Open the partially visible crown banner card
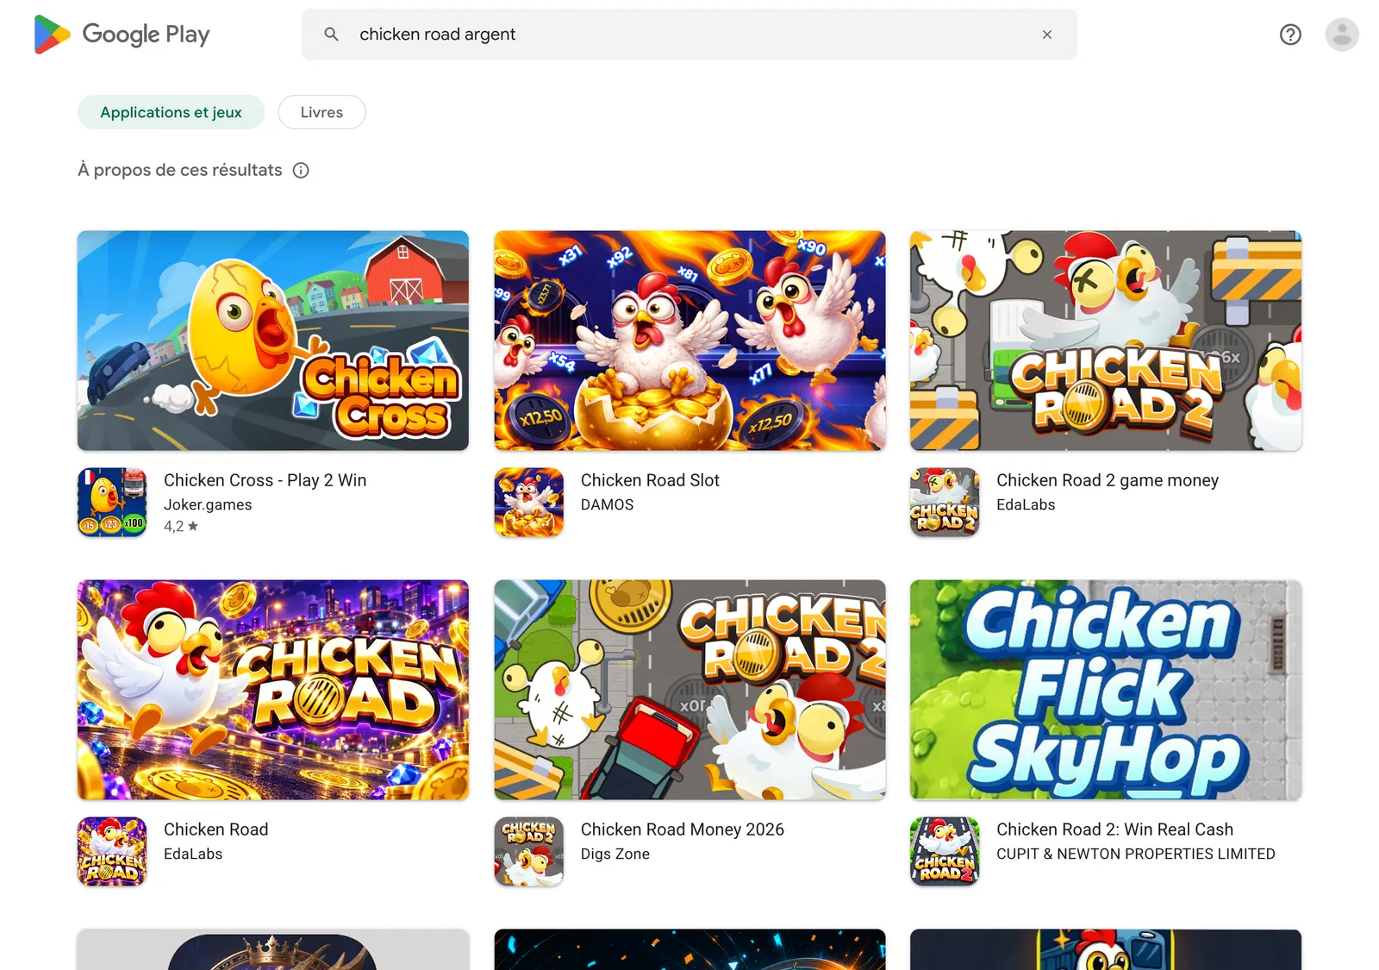This screenshot has height=970, width=1379. pos(273,949)
